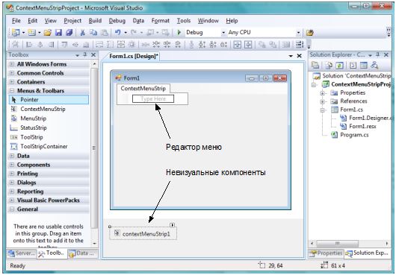Click the Form1 title bar in designer

click(200, 78)
